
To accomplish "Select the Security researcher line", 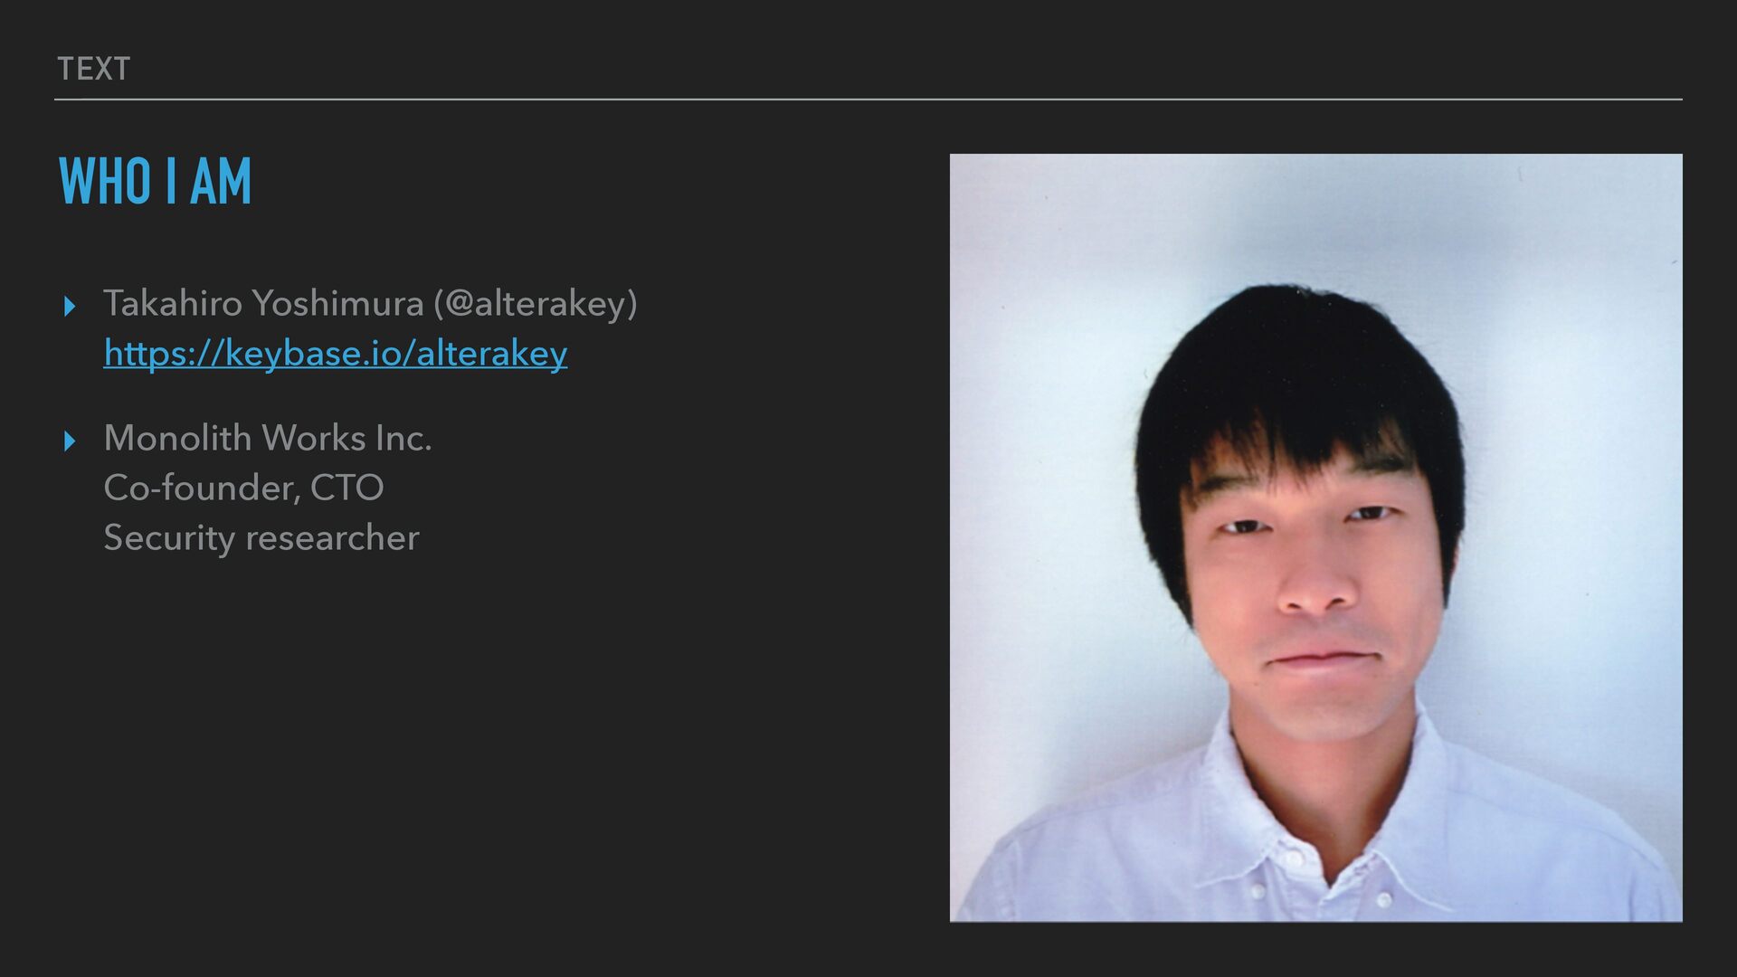I will pyautogui.click(x=261, y=538).
